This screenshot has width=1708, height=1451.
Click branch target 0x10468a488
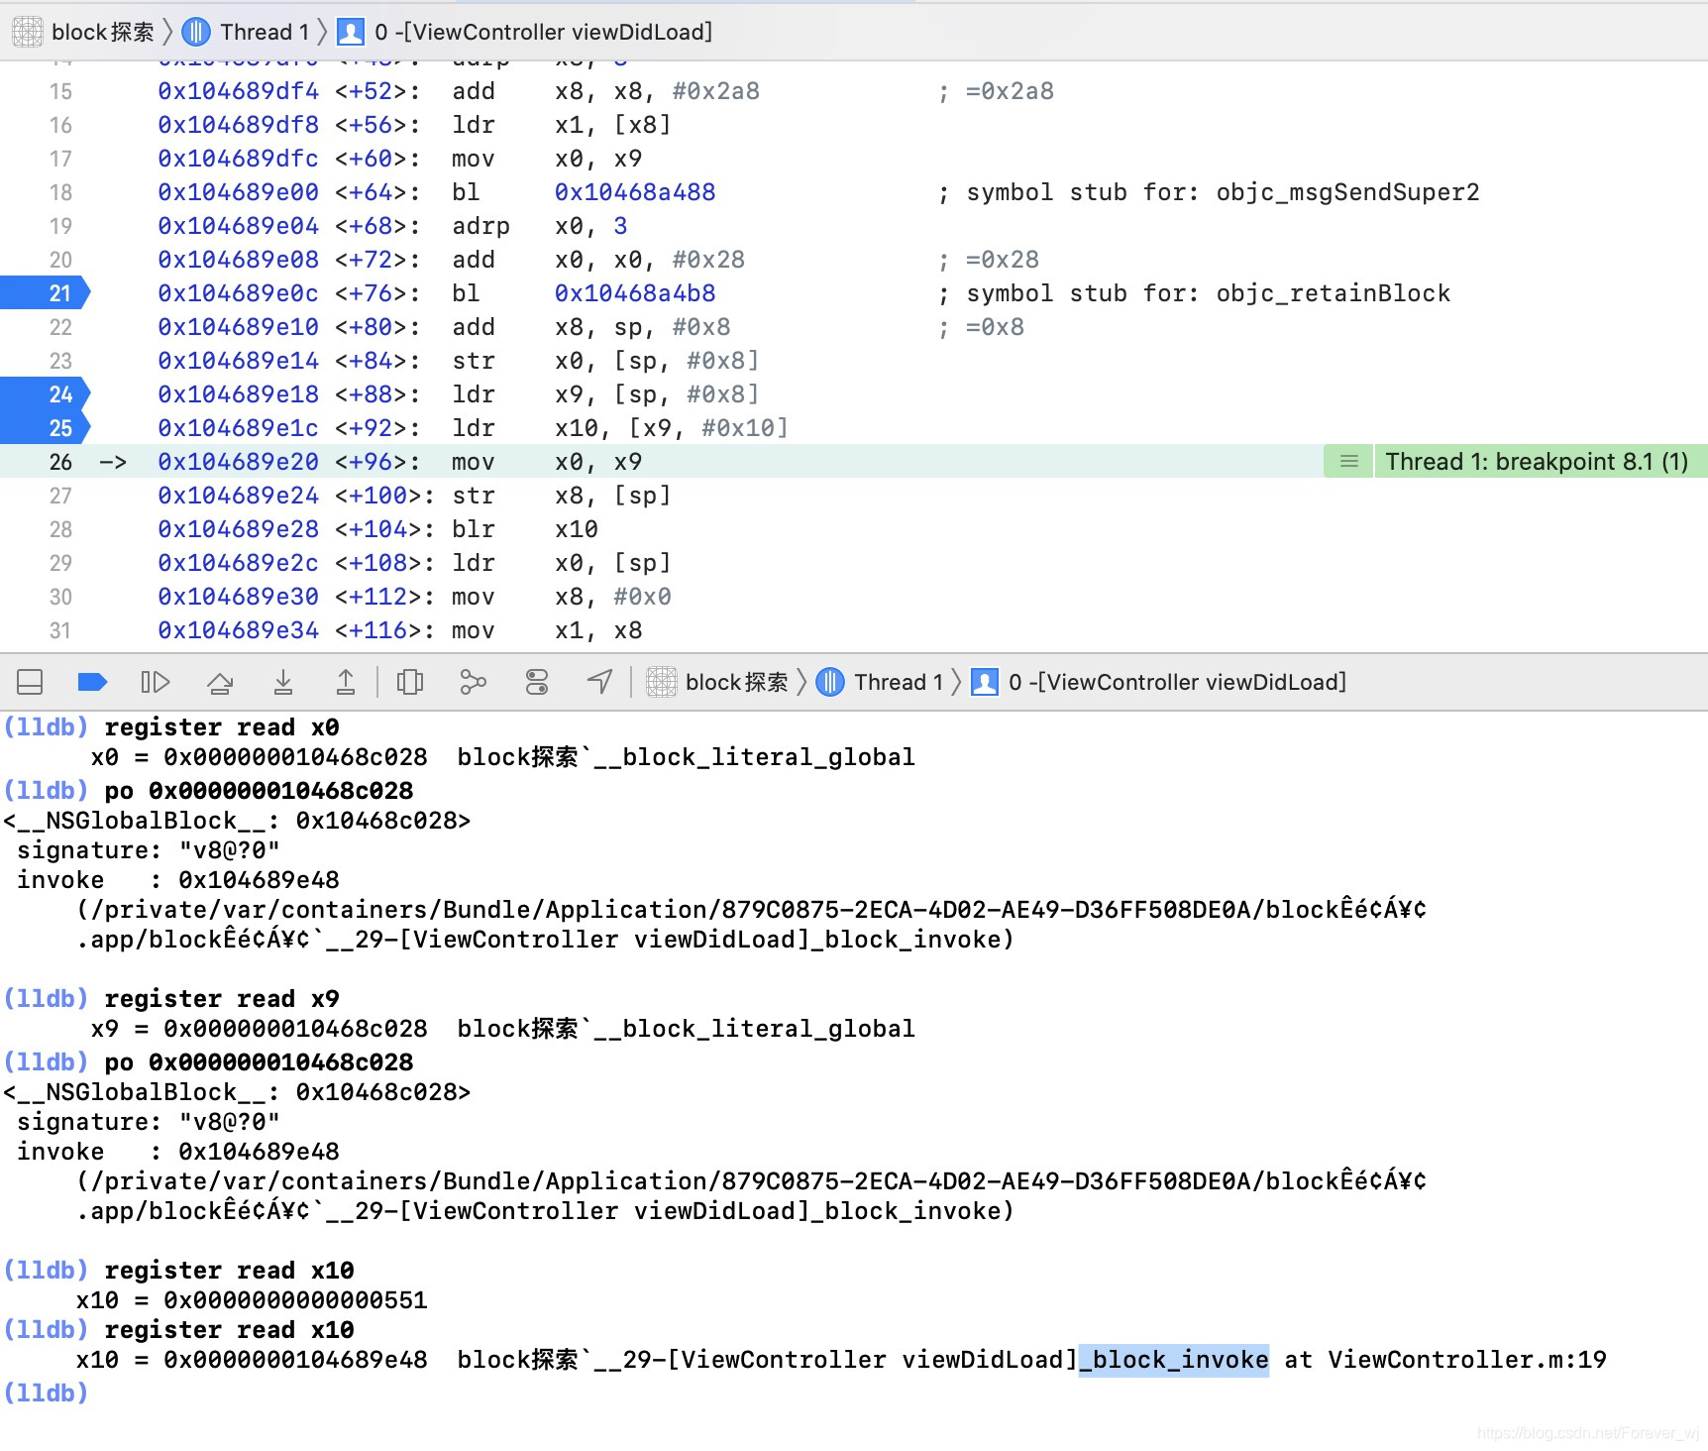click(x=635, y=192)
